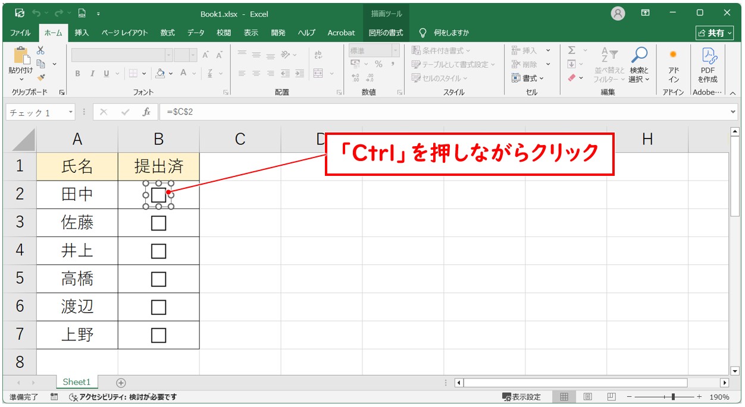
Task: Click the zoom slider handle
Action: 673,397
